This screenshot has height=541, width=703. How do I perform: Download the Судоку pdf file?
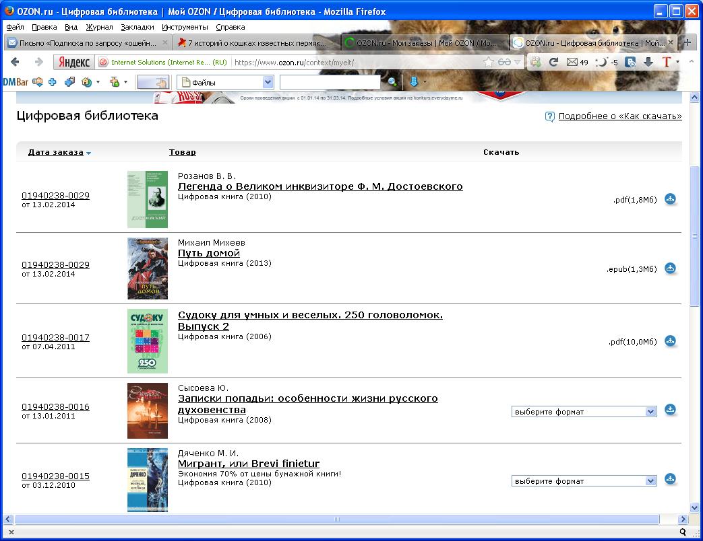[670, 341]
